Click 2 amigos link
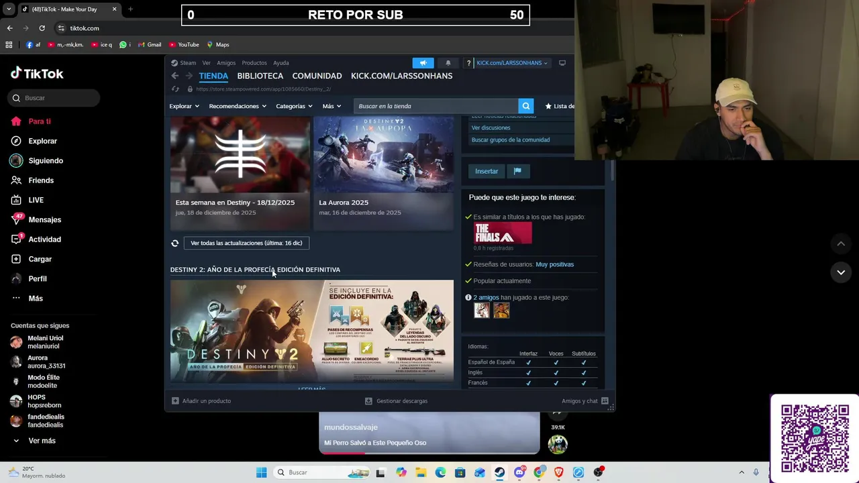 pyautogui.click(x=486, y=297)
